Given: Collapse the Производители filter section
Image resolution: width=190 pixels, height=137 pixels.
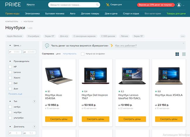Looking at the screenshot, I should pos(10,61).
